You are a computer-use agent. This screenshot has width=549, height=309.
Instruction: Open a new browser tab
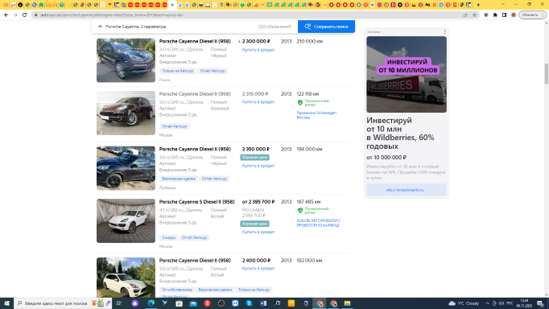coord(478,5)
